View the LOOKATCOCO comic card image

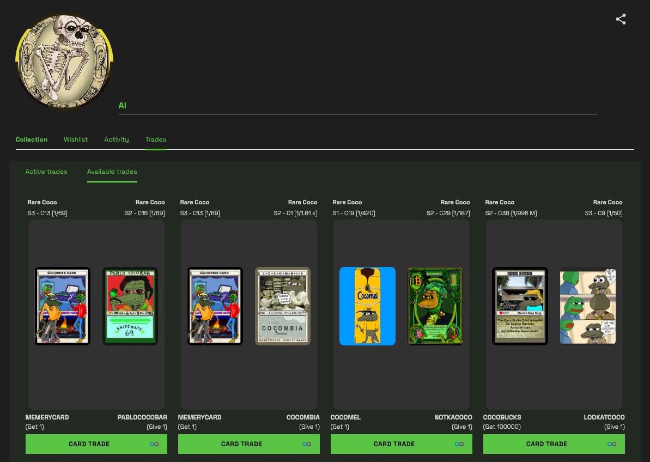[588, 306]
